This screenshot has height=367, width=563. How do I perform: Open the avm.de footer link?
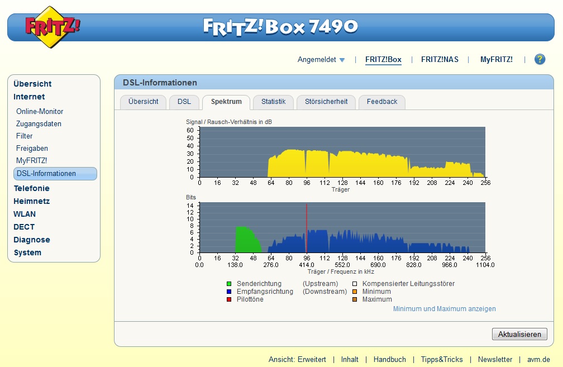538,360
